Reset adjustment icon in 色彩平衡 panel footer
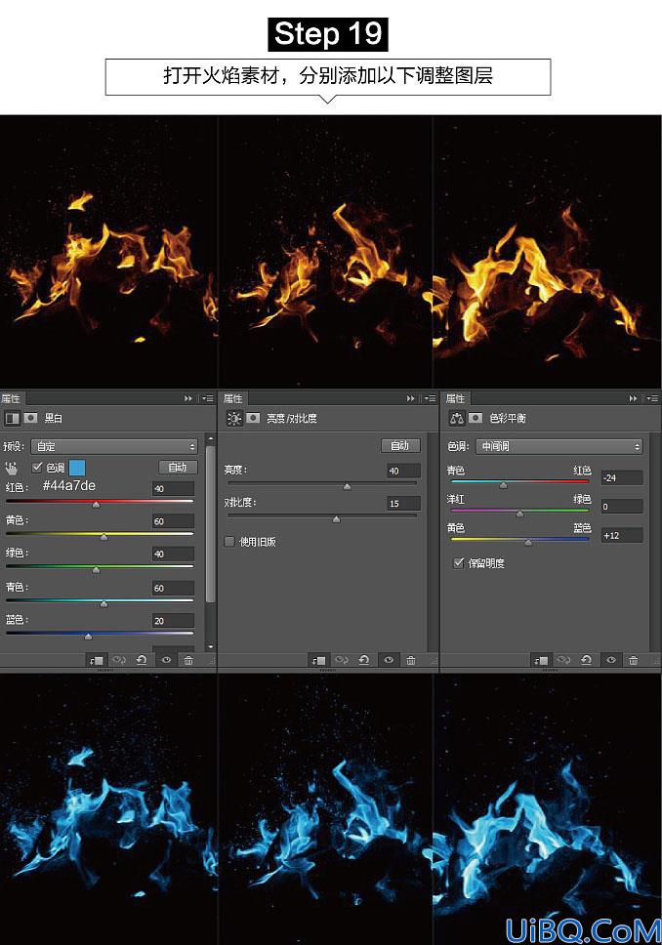The height and width of the screenshot is (945, 662). tap(587, 661)
